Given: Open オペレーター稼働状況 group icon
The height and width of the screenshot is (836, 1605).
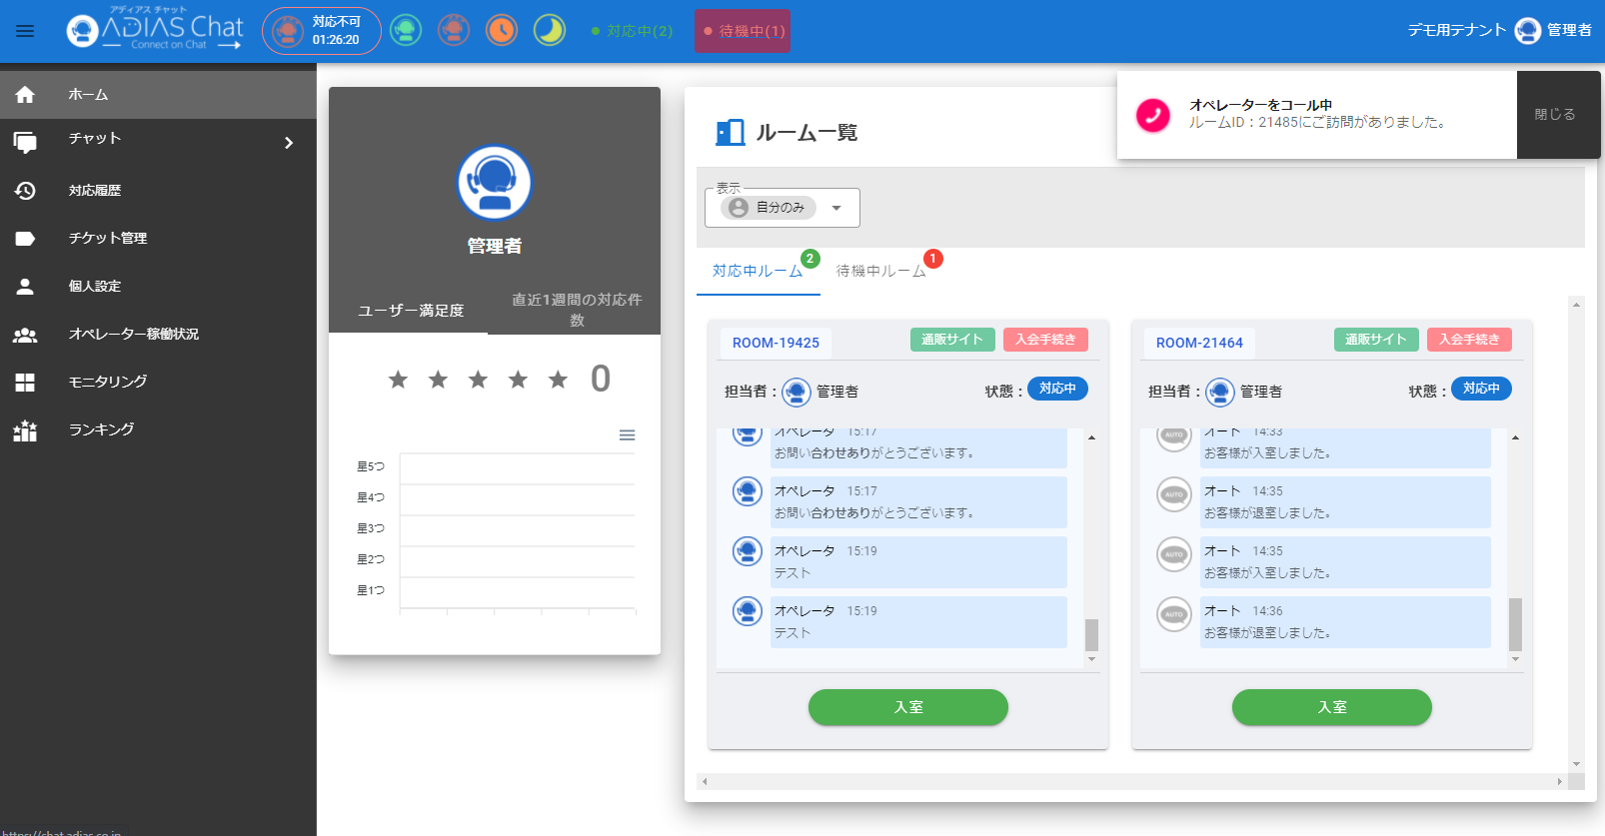Looking at the screenshot, I should click(25, 334).
